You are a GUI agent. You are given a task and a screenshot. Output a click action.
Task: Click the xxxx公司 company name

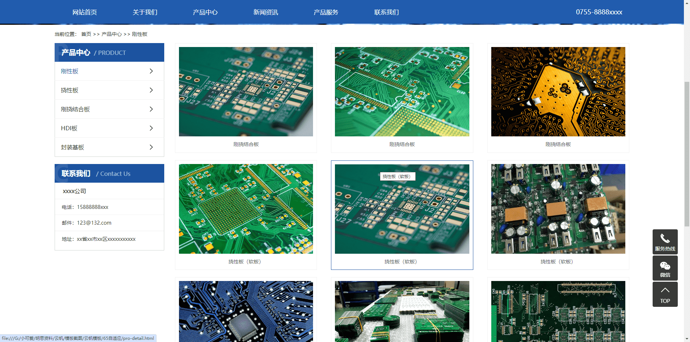pos(74,191)
